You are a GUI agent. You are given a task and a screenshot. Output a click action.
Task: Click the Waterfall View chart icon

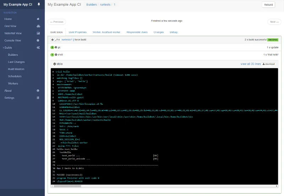pos(38,33)
